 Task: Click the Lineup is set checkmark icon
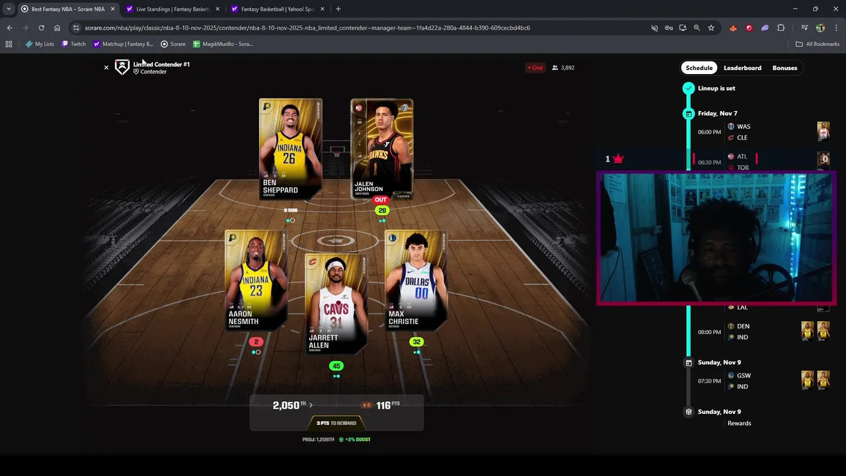click(x=689, y=88)
